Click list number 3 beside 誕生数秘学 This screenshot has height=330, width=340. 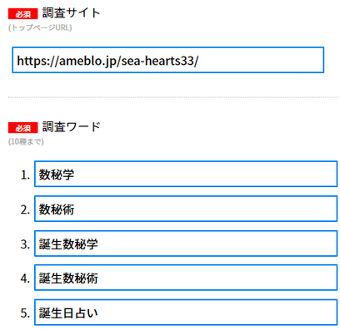click(25, 244)
